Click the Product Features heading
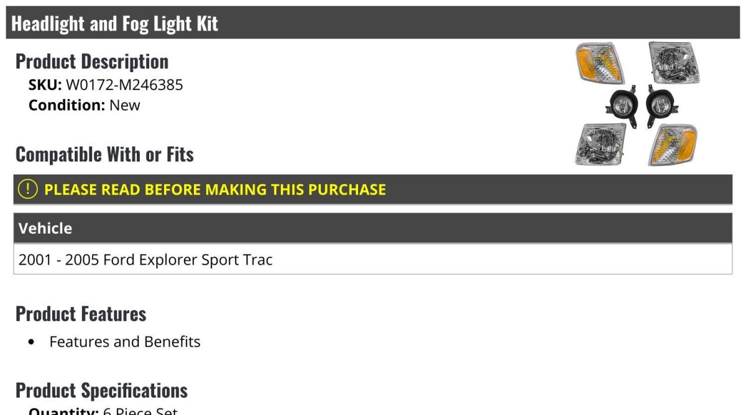Screen dimensions: 746x415 [x=81, y=314]
